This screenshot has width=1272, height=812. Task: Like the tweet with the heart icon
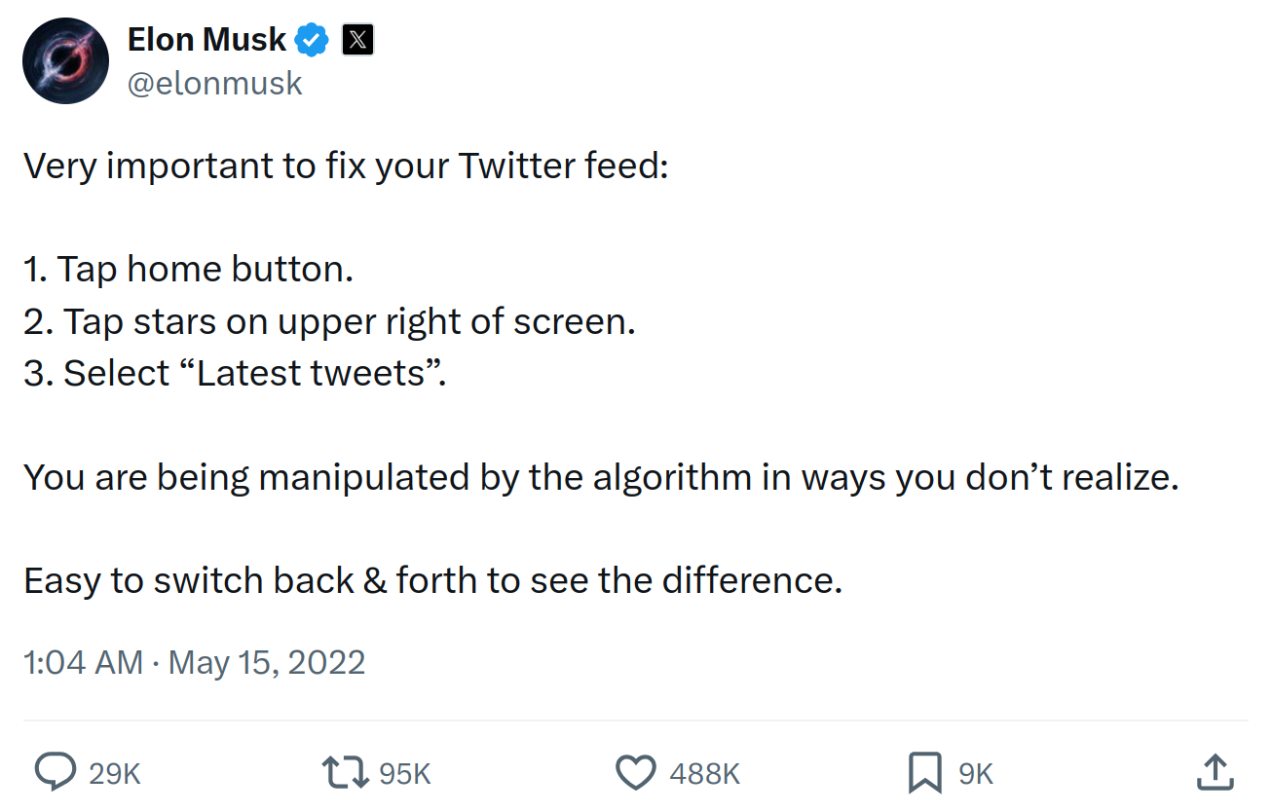(x=636, y=773)
